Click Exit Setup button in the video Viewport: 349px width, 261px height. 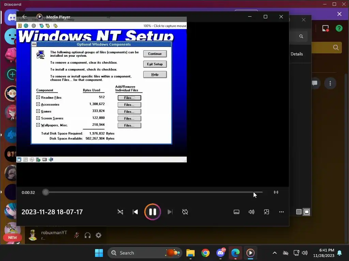(x=155, y=64)
